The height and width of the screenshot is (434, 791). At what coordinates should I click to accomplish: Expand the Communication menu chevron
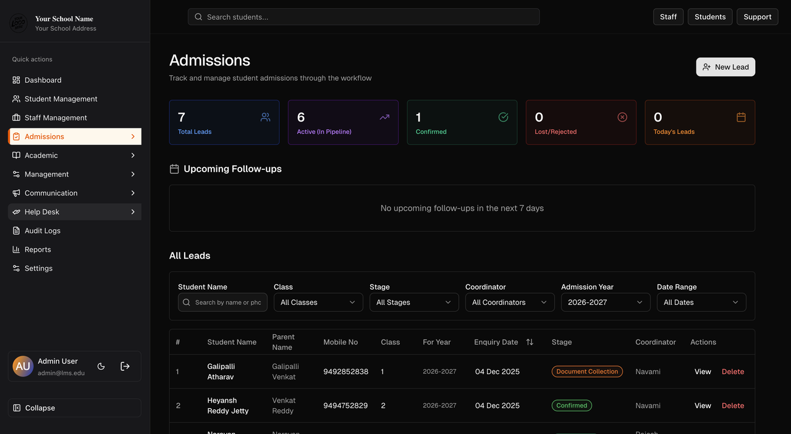click(x=133, y=193)
